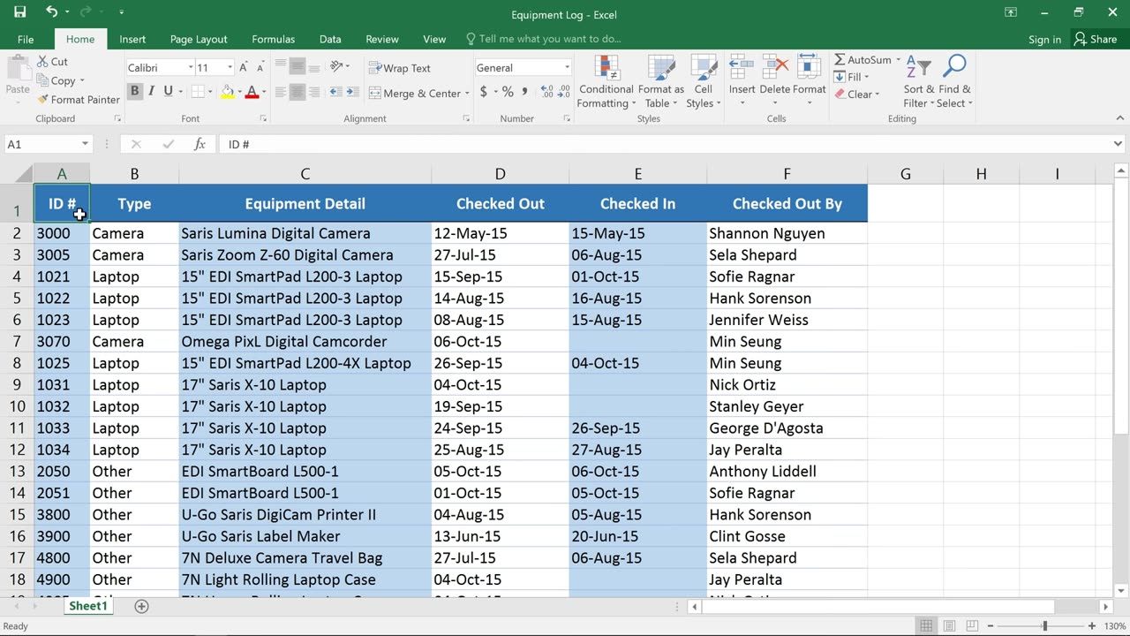This screenshot has height=636, width=1130.
Task: Click the Decrease Indent icon
Action: click(336, 92)
